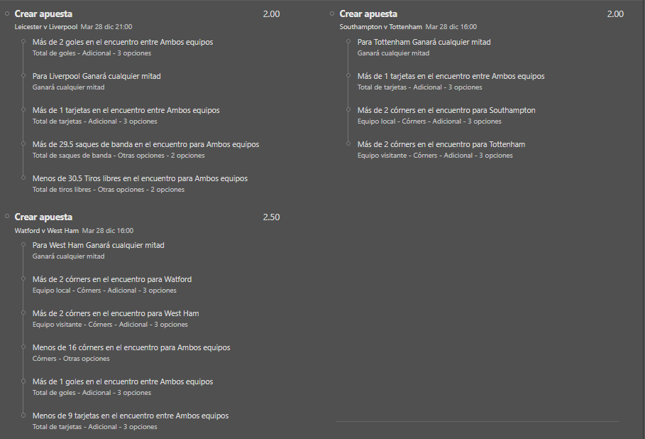Click the circle bullet beside Watford v West Ham bet

point(7,216)
